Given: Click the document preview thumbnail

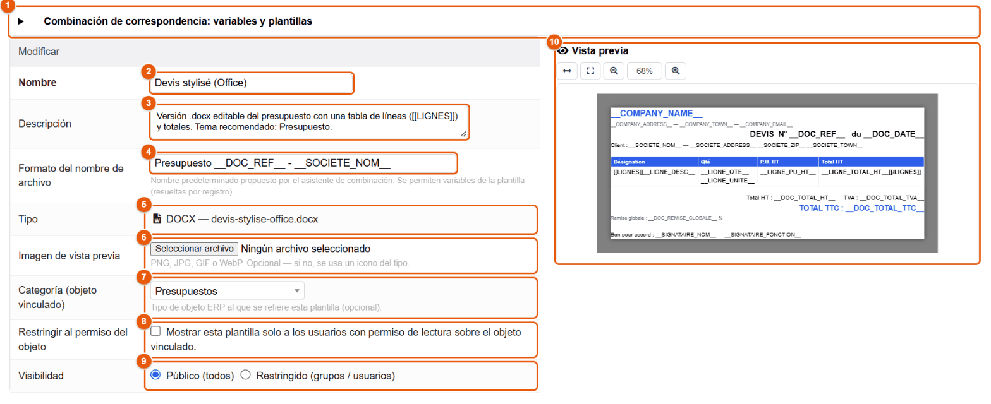Looking at the screenshot, I should click(x=767, y=173).
